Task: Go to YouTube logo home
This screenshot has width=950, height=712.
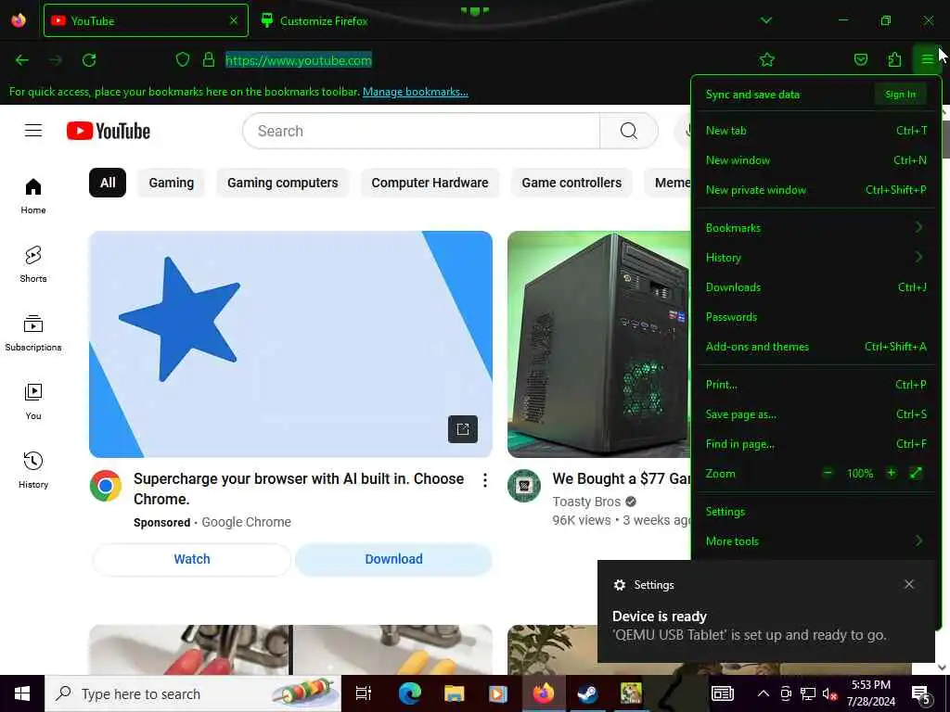Action: (109, 131)
